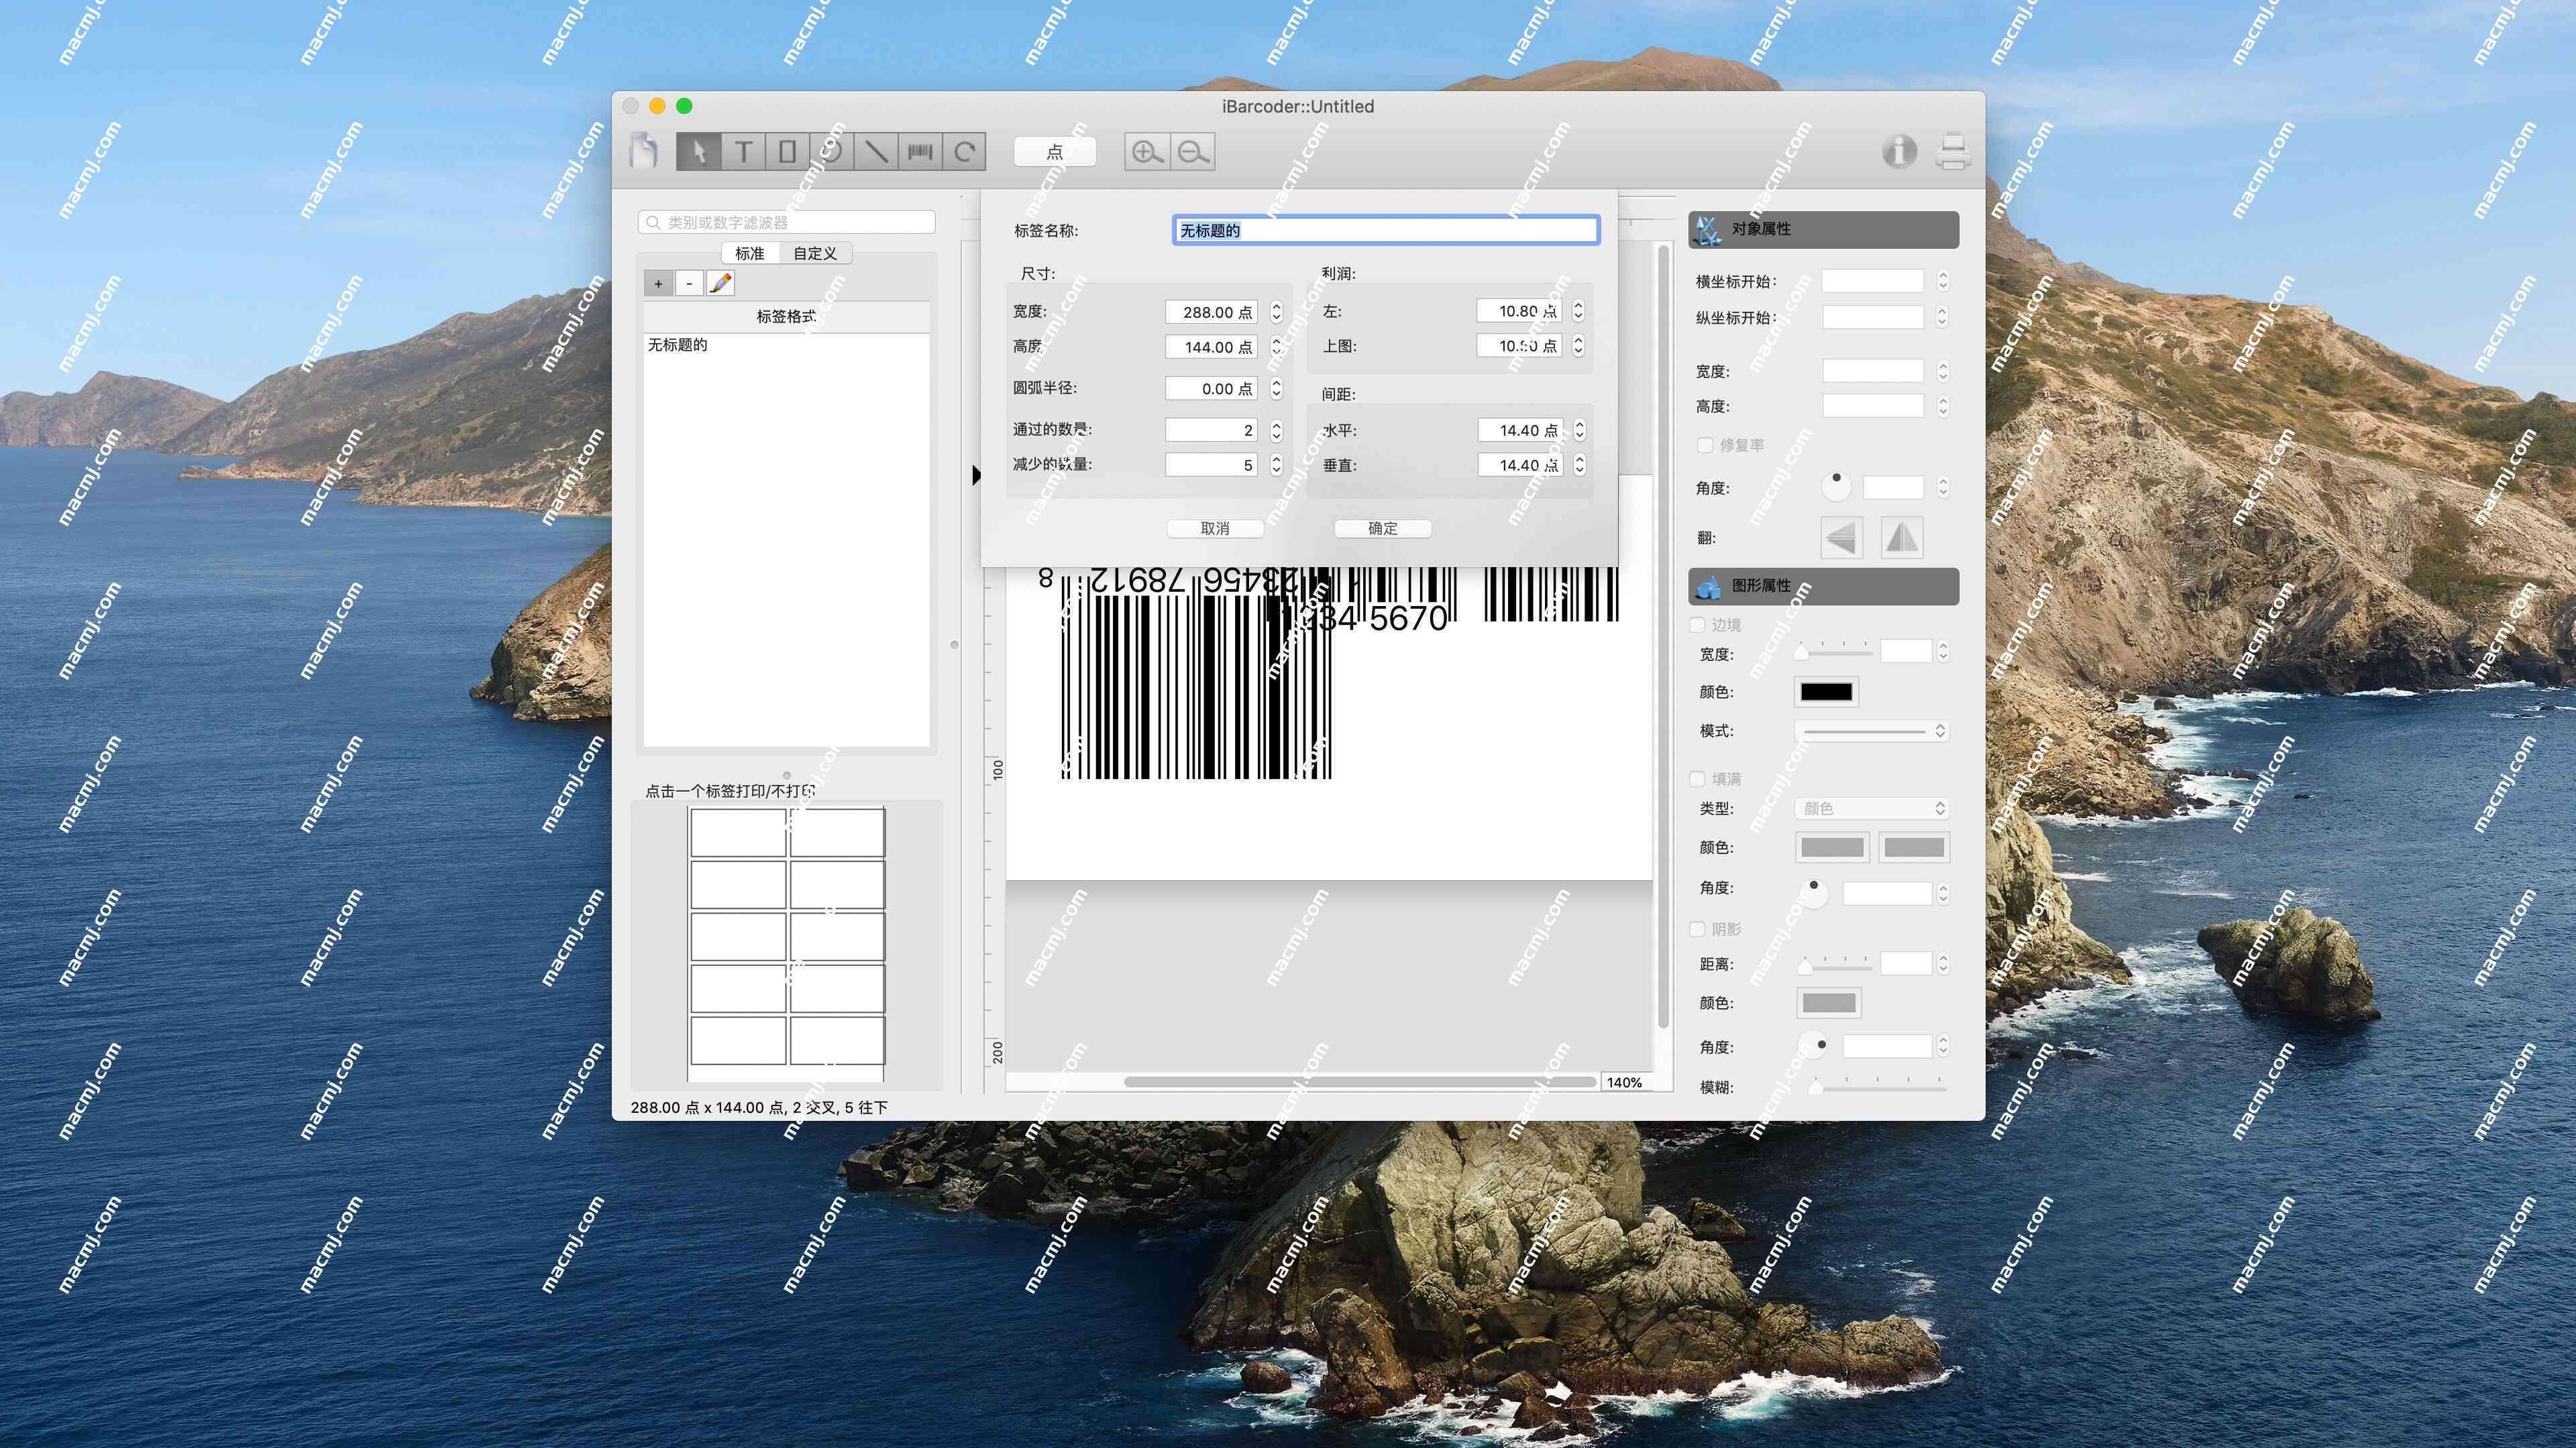2576x1448 pixels.
Task: Click the 140% zoom level readout
Action: coord(1624,1082)
